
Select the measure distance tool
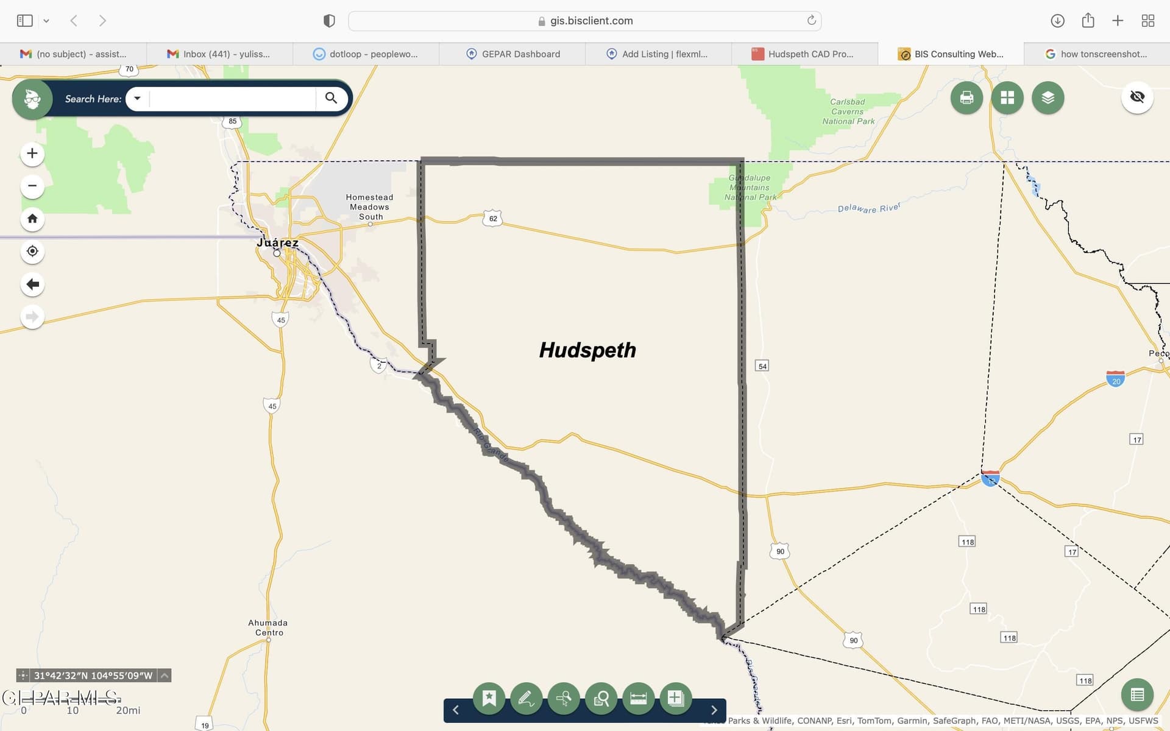[x=638, y=699]
